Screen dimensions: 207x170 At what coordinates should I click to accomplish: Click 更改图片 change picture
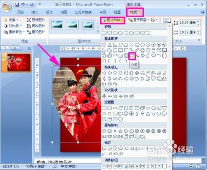36,26
